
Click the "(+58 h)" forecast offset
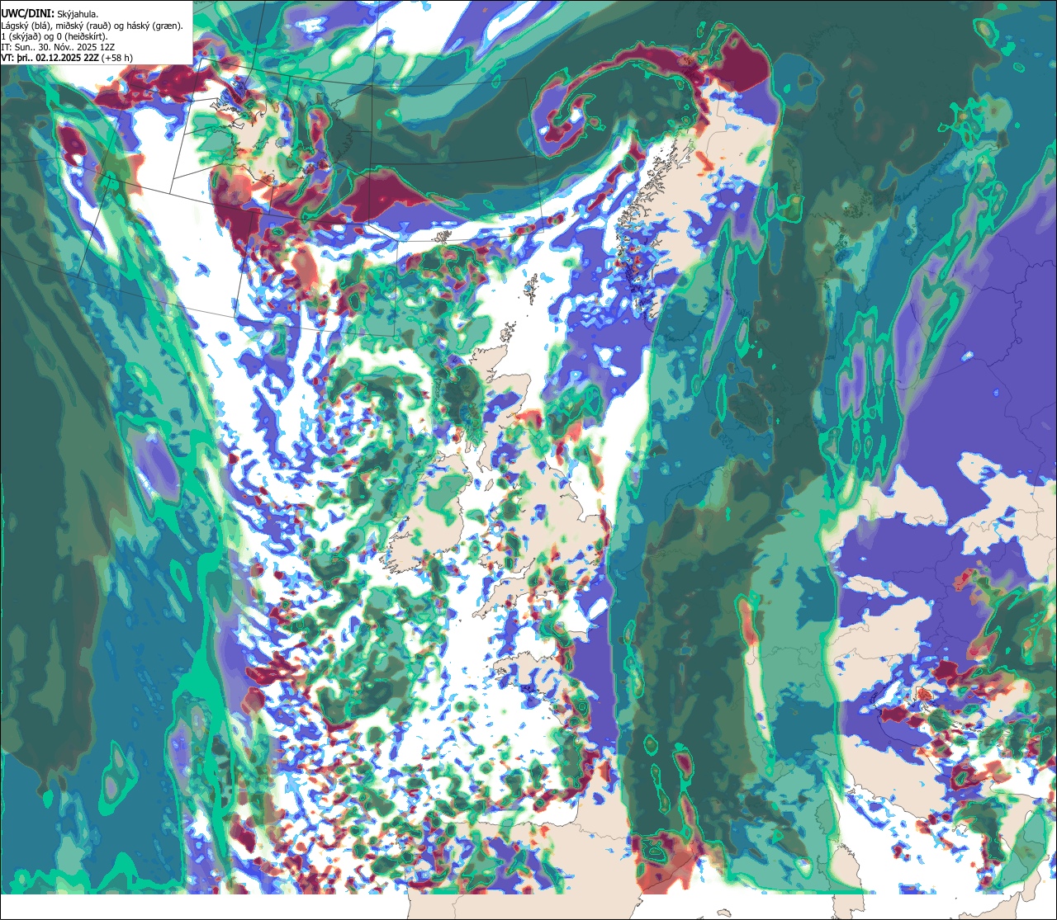tap(116, 58)
